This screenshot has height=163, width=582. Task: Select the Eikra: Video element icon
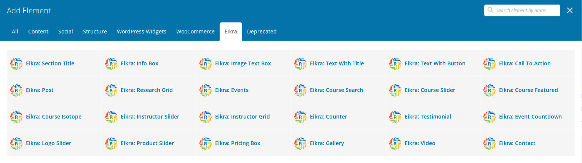pyautogui.click(x=395, y=143)
